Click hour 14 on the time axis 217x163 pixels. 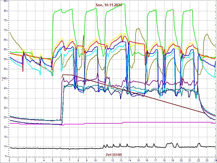coord(130,160)
